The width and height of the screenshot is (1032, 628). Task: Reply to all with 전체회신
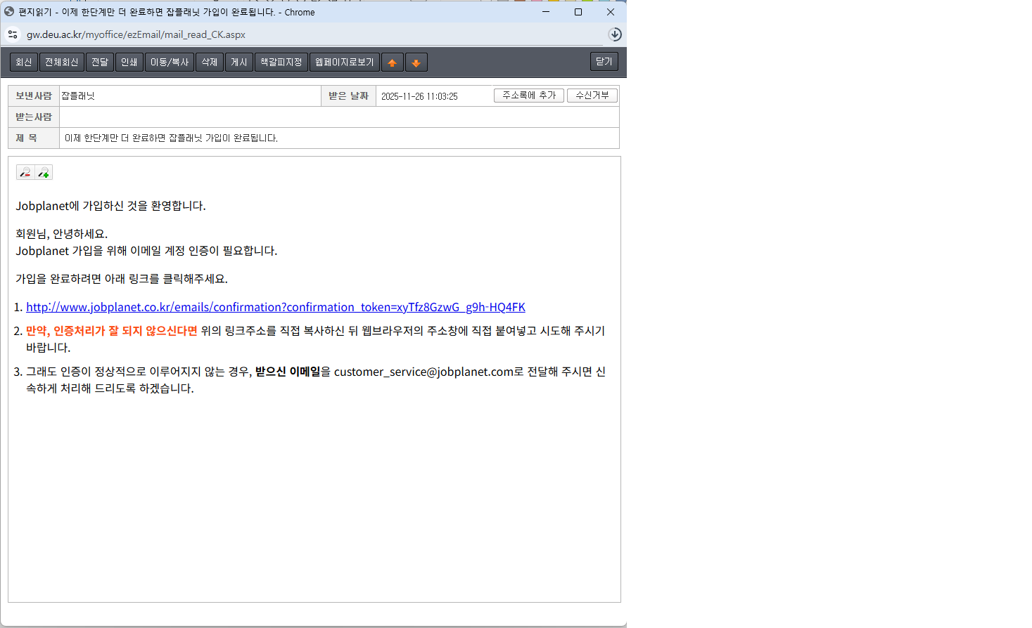pyautogui.click(x=62, y=63)
